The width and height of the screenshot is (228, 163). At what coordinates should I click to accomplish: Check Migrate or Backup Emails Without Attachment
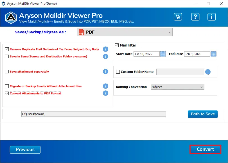[x=7, y=86]
